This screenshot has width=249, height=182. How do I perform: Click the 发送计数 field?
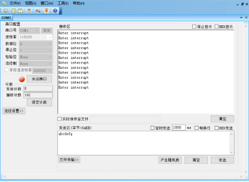coord(38,89)
